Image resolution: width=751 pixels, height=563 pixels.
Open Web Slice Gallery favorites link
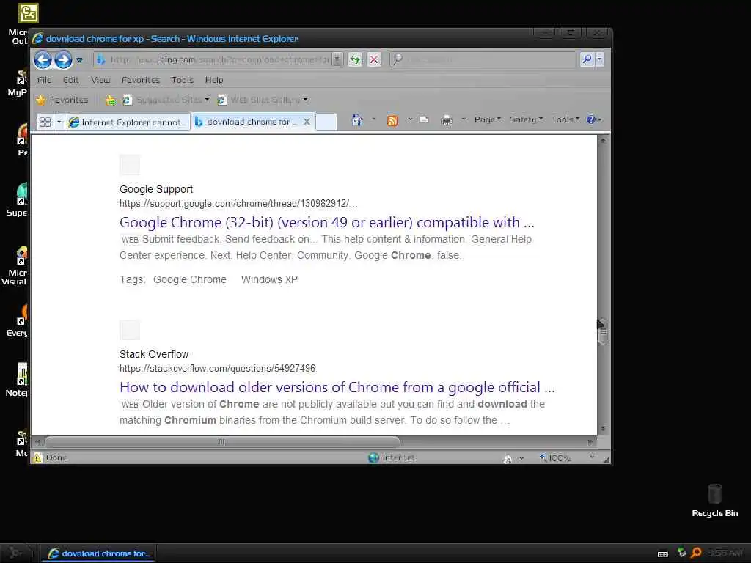click(x=262, y=100)
